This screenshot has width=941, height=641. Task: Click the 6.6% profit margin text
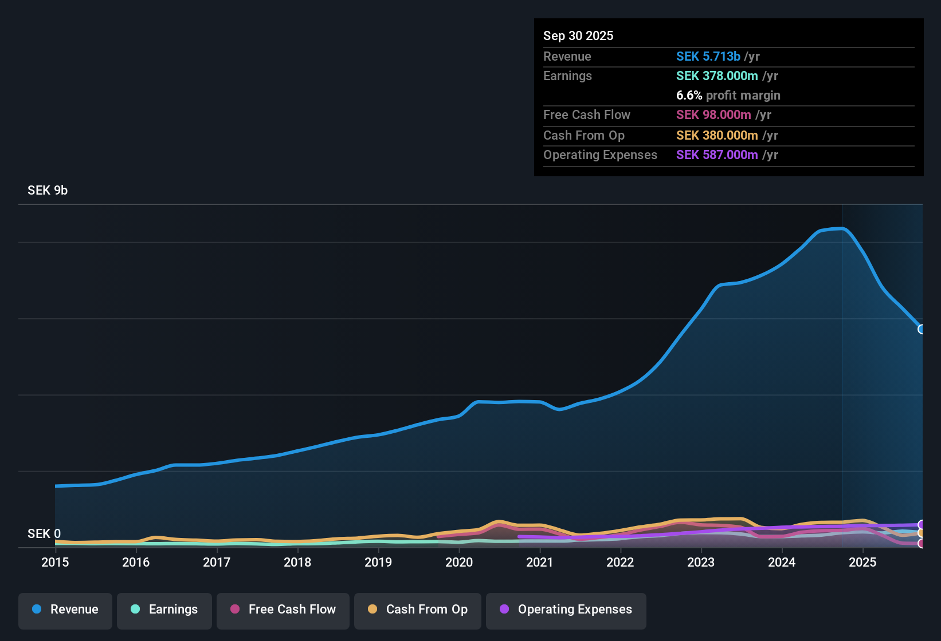click(728, 96)
